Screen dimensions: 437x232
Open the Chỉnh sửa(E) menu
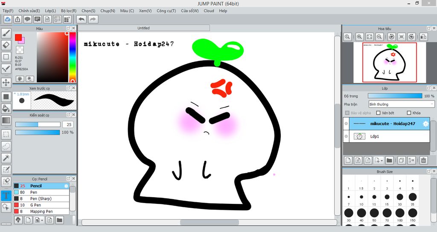[29, 11]
